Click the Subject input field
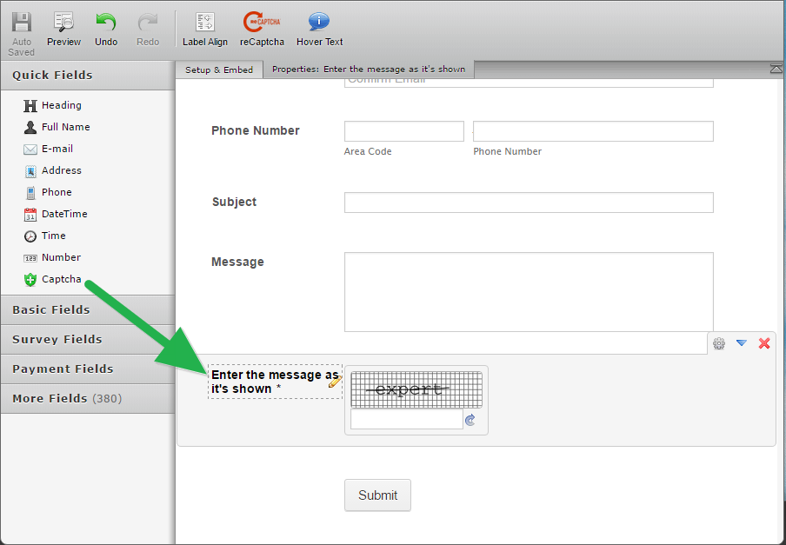 529,203
